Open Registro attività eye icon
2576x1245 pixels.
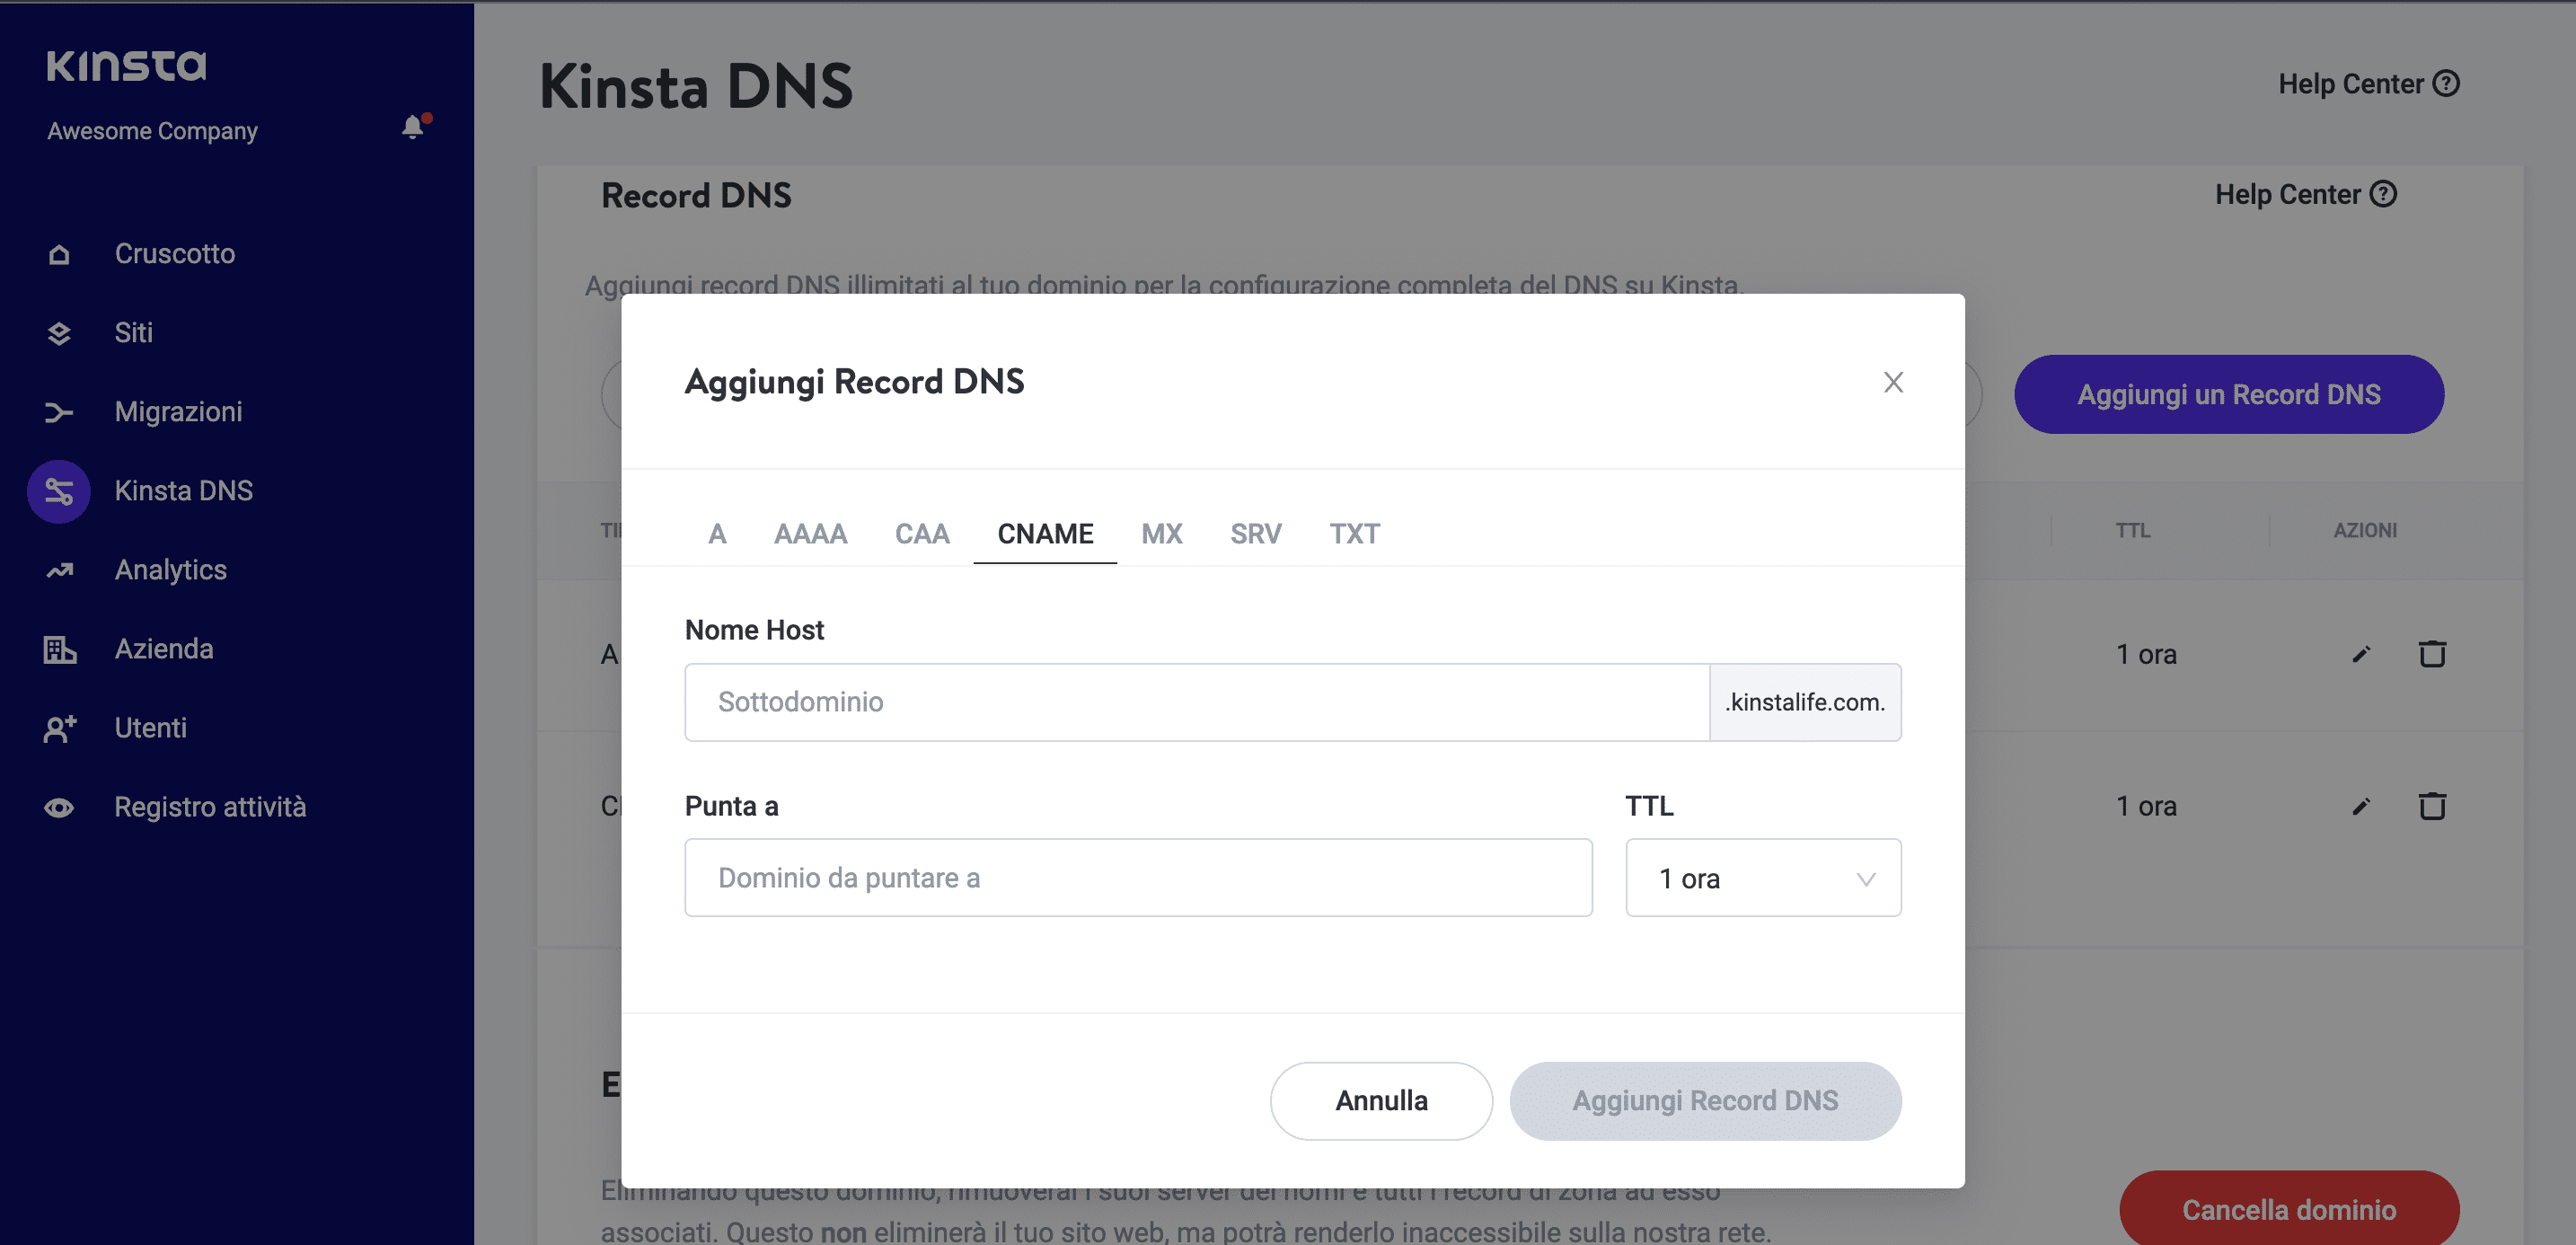click(59, 807)
